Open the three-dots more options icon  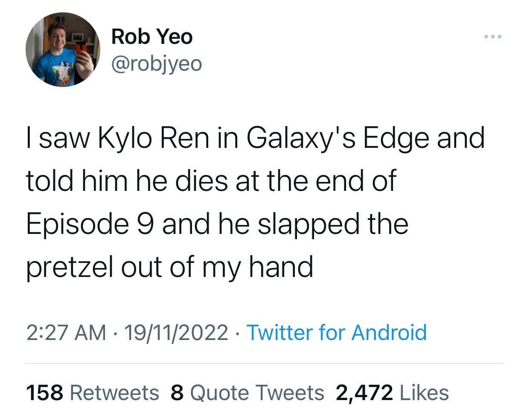click(x=493, y=37)
